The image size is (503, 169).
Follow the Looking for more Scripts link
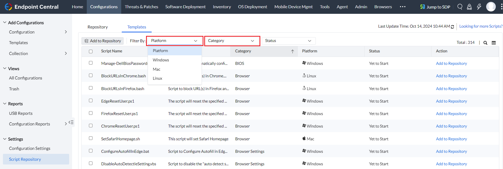tap(481, 26)
